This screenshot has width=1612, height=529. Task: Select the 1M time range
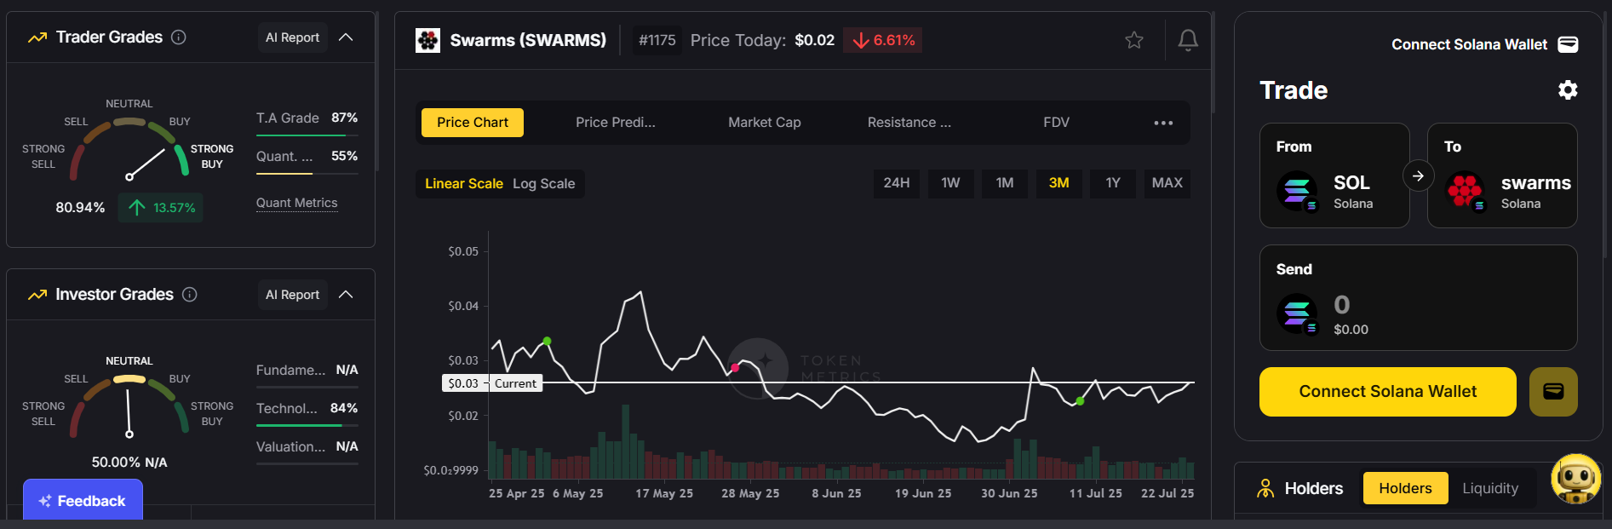tap(1005, 183)
